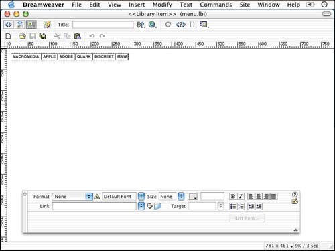335x251 pixels.
Task: Open the Link dropdown arrows
Action: pyautogui.click(x=141, y=206)
